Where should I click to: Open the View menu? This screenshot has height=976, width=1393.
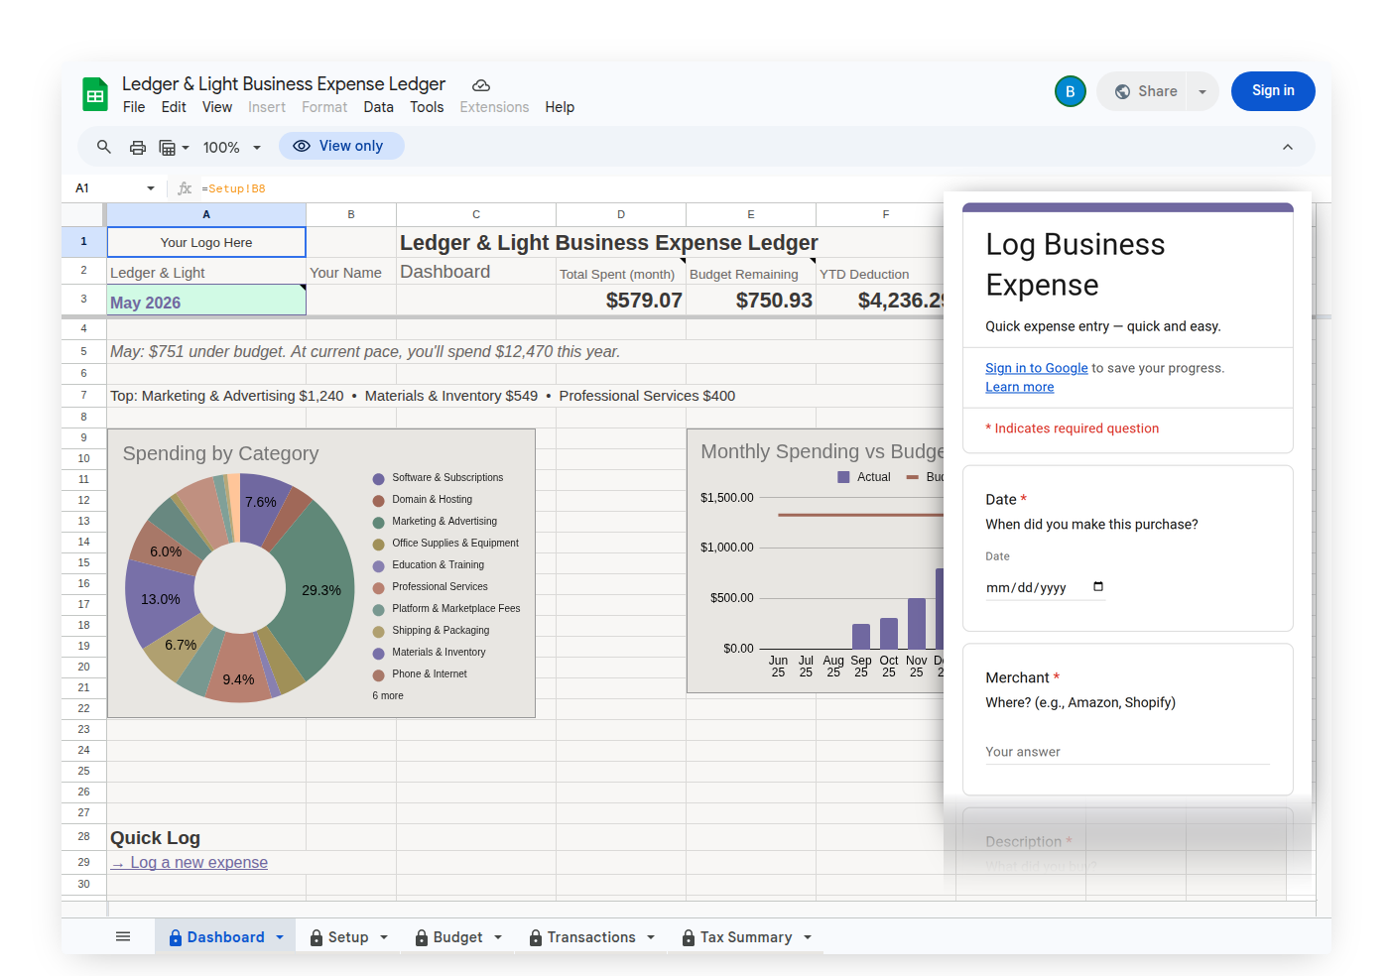point(217,107)
